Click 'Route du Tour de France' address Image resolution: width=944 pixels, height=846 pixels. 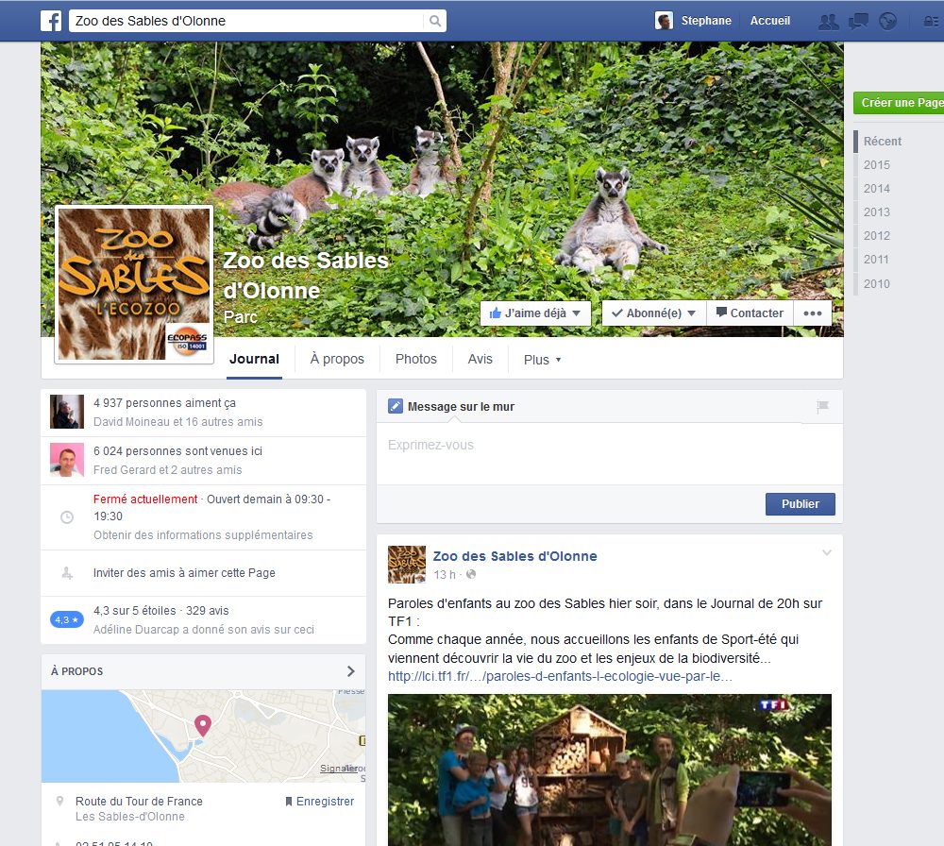(139, 802)
